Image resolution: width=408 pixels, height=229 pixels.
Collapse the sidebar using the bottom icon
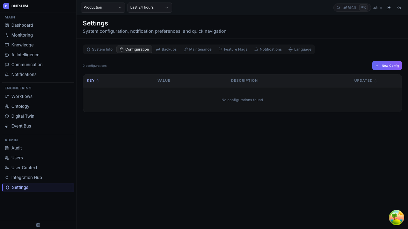(38, 225)
